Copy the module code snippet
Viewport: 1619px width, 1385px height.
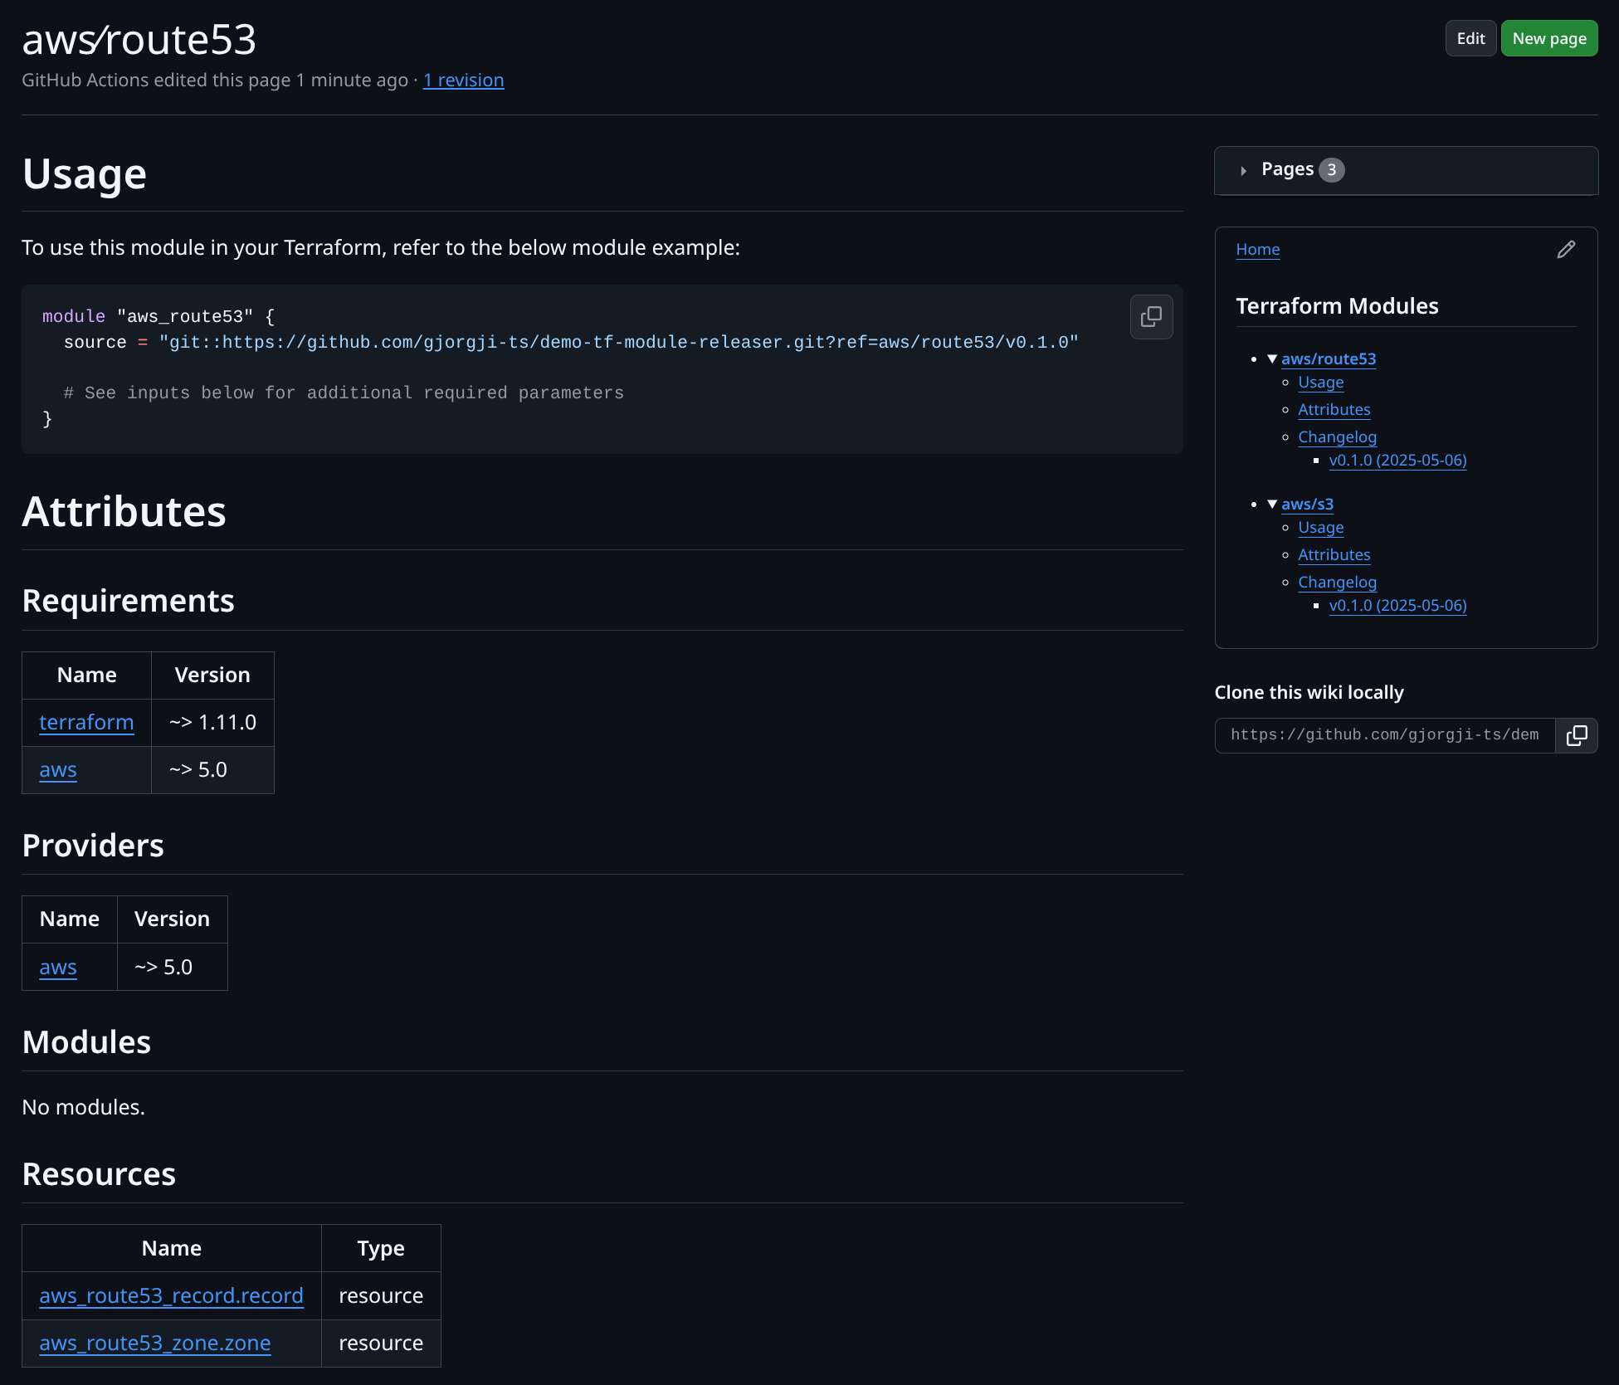click(1151, 316)
